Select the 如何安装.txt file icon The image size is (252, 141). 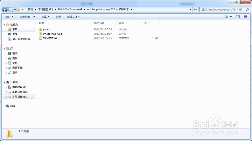point(41,38)
